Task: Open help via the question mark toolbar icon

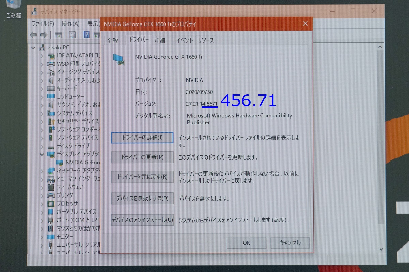Action: (87, 35)
